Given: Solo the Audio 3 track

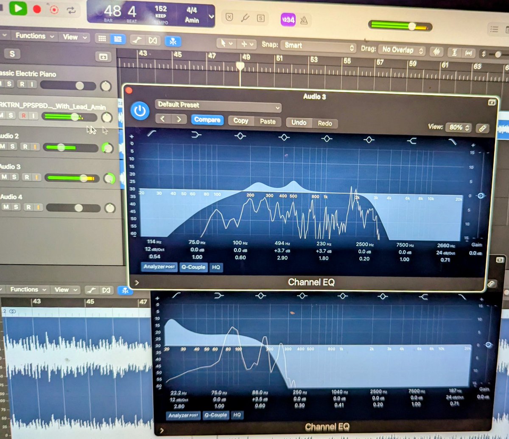Looking at the screenshot, I should click(14, 177).
